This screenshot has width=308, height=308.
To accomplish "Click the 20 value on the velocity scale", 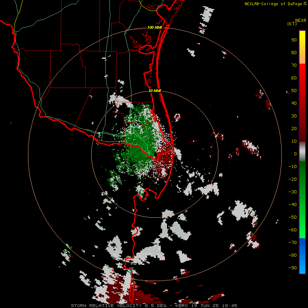I will (x=294, y=128).
